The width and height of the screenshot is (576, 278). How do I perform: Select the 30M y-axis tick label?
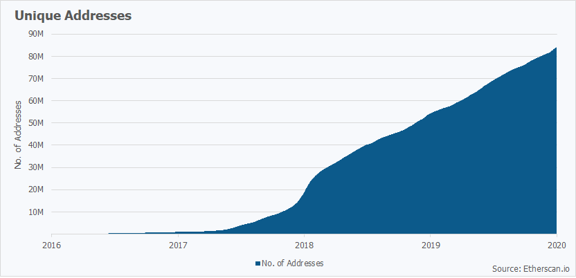pyautogui.click(x=36, y=167)
